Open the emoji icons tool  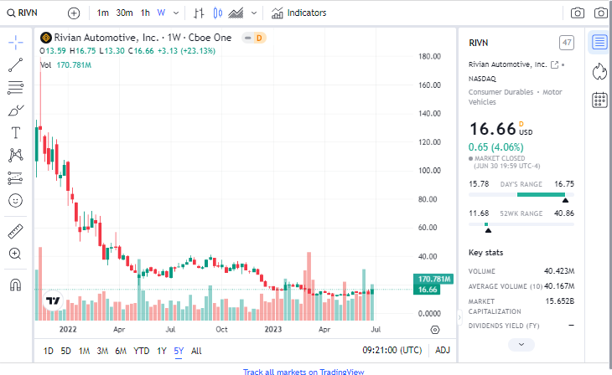pos(16,201)
